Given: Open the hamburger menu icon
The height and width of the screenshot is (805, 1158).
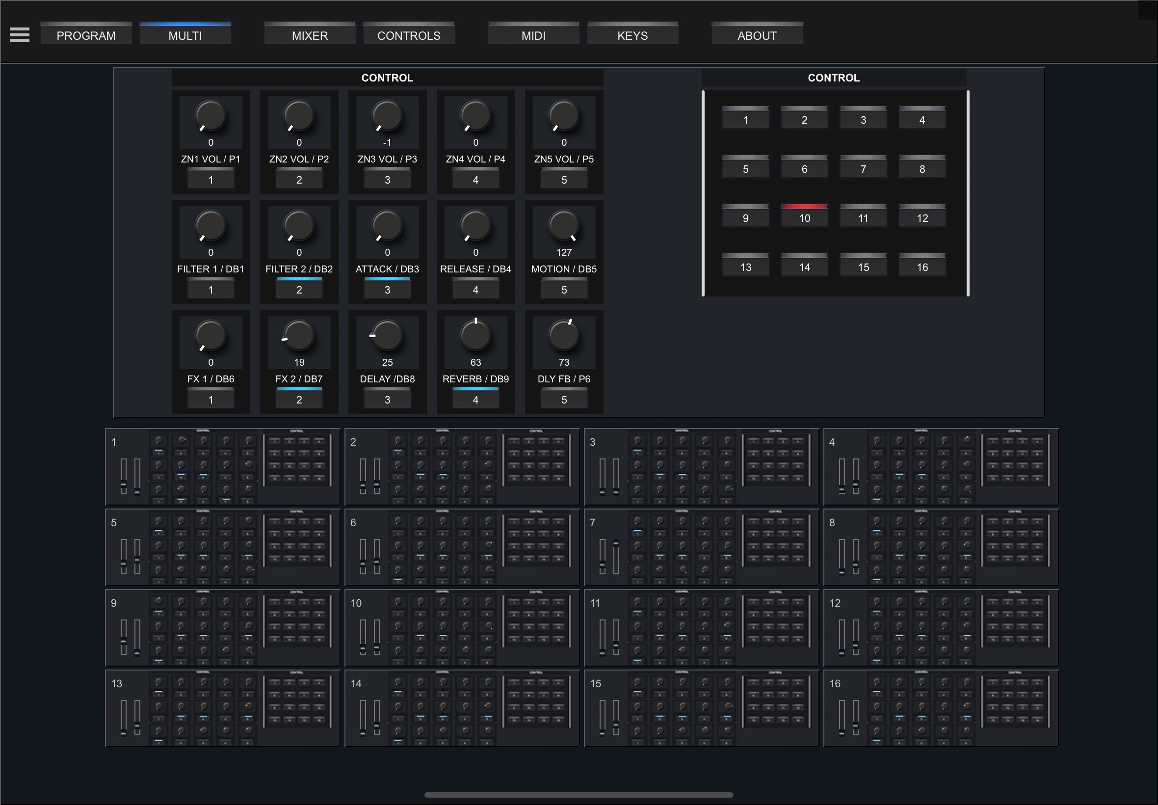Looking at the screenshot, I should 20,35.
